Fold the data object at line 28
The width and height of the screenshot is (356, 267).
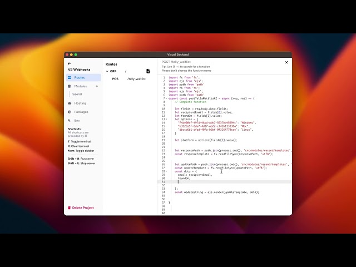166,171
